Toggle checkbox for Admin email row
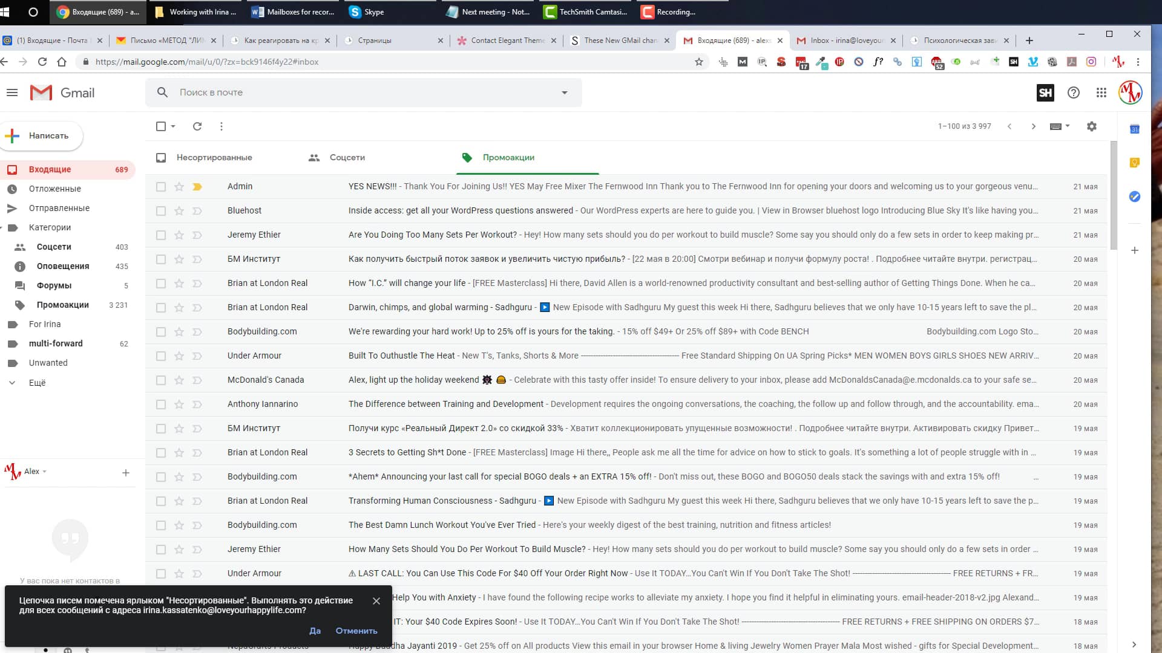This screenshot has height=653, width=1162. coord(160,186)
